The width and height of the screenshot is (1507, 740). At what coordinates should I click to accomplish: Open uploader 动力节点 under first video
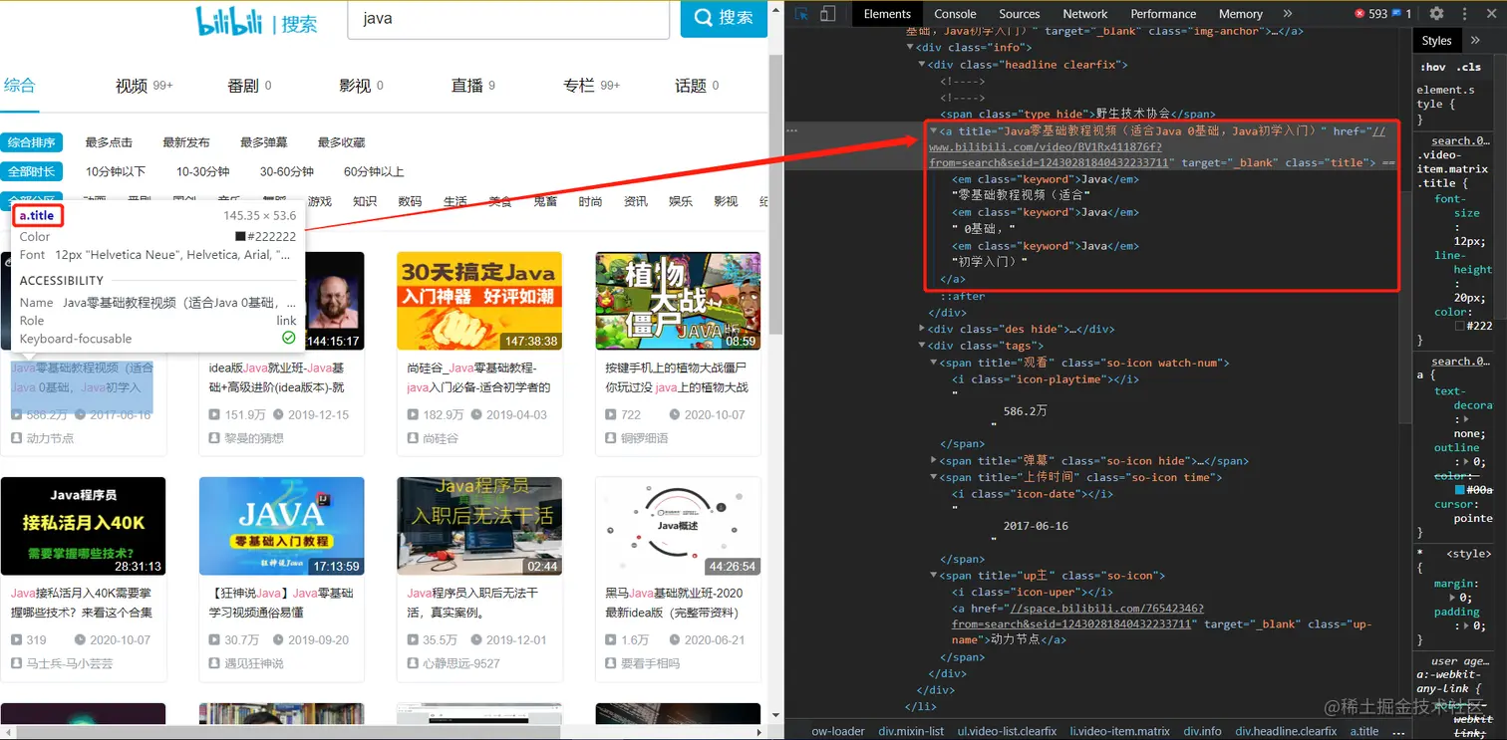[50, 438]
